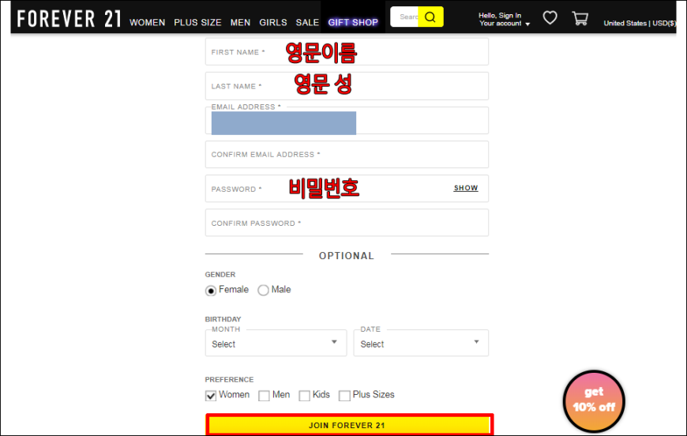Open the birthday Date dropdown
Image resolution: width=687 pixels, height=436 pixels.
point(421,343)
